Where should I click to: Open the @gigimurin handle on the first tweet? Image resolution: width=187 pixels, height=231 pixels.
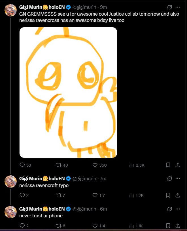[x=84, y=7]
